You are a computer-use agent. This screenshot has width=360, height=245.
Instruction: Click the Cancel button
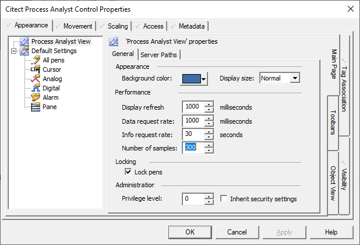click(237, 232)
